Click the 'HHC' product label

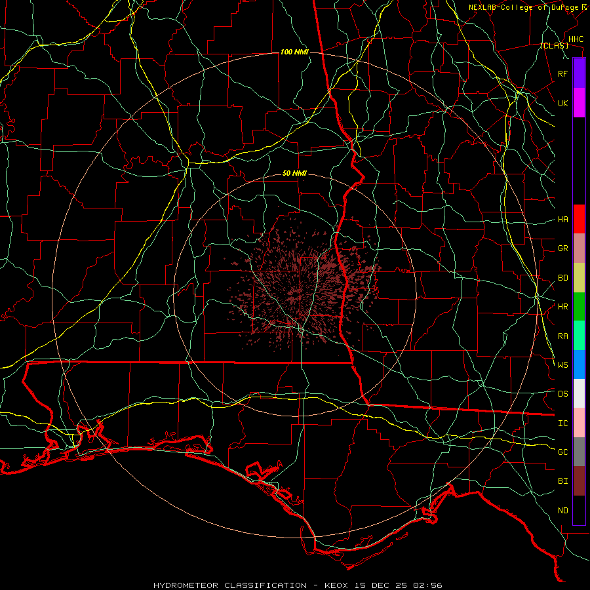coord(576,39)
